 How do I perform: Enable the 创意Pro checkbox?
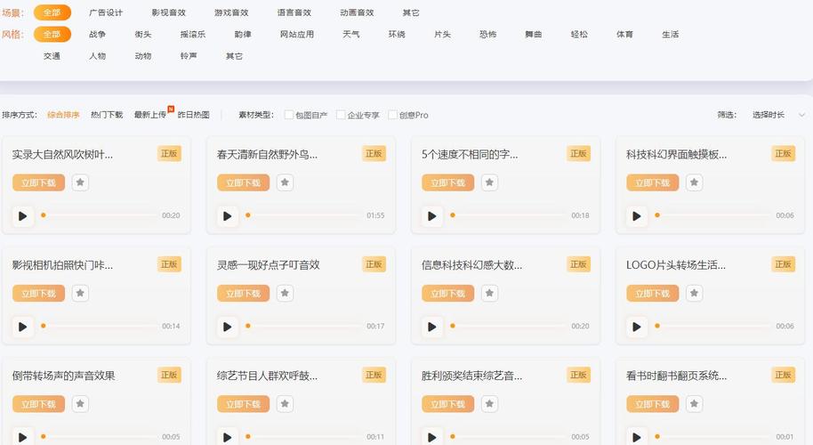[x=392, y=115]
